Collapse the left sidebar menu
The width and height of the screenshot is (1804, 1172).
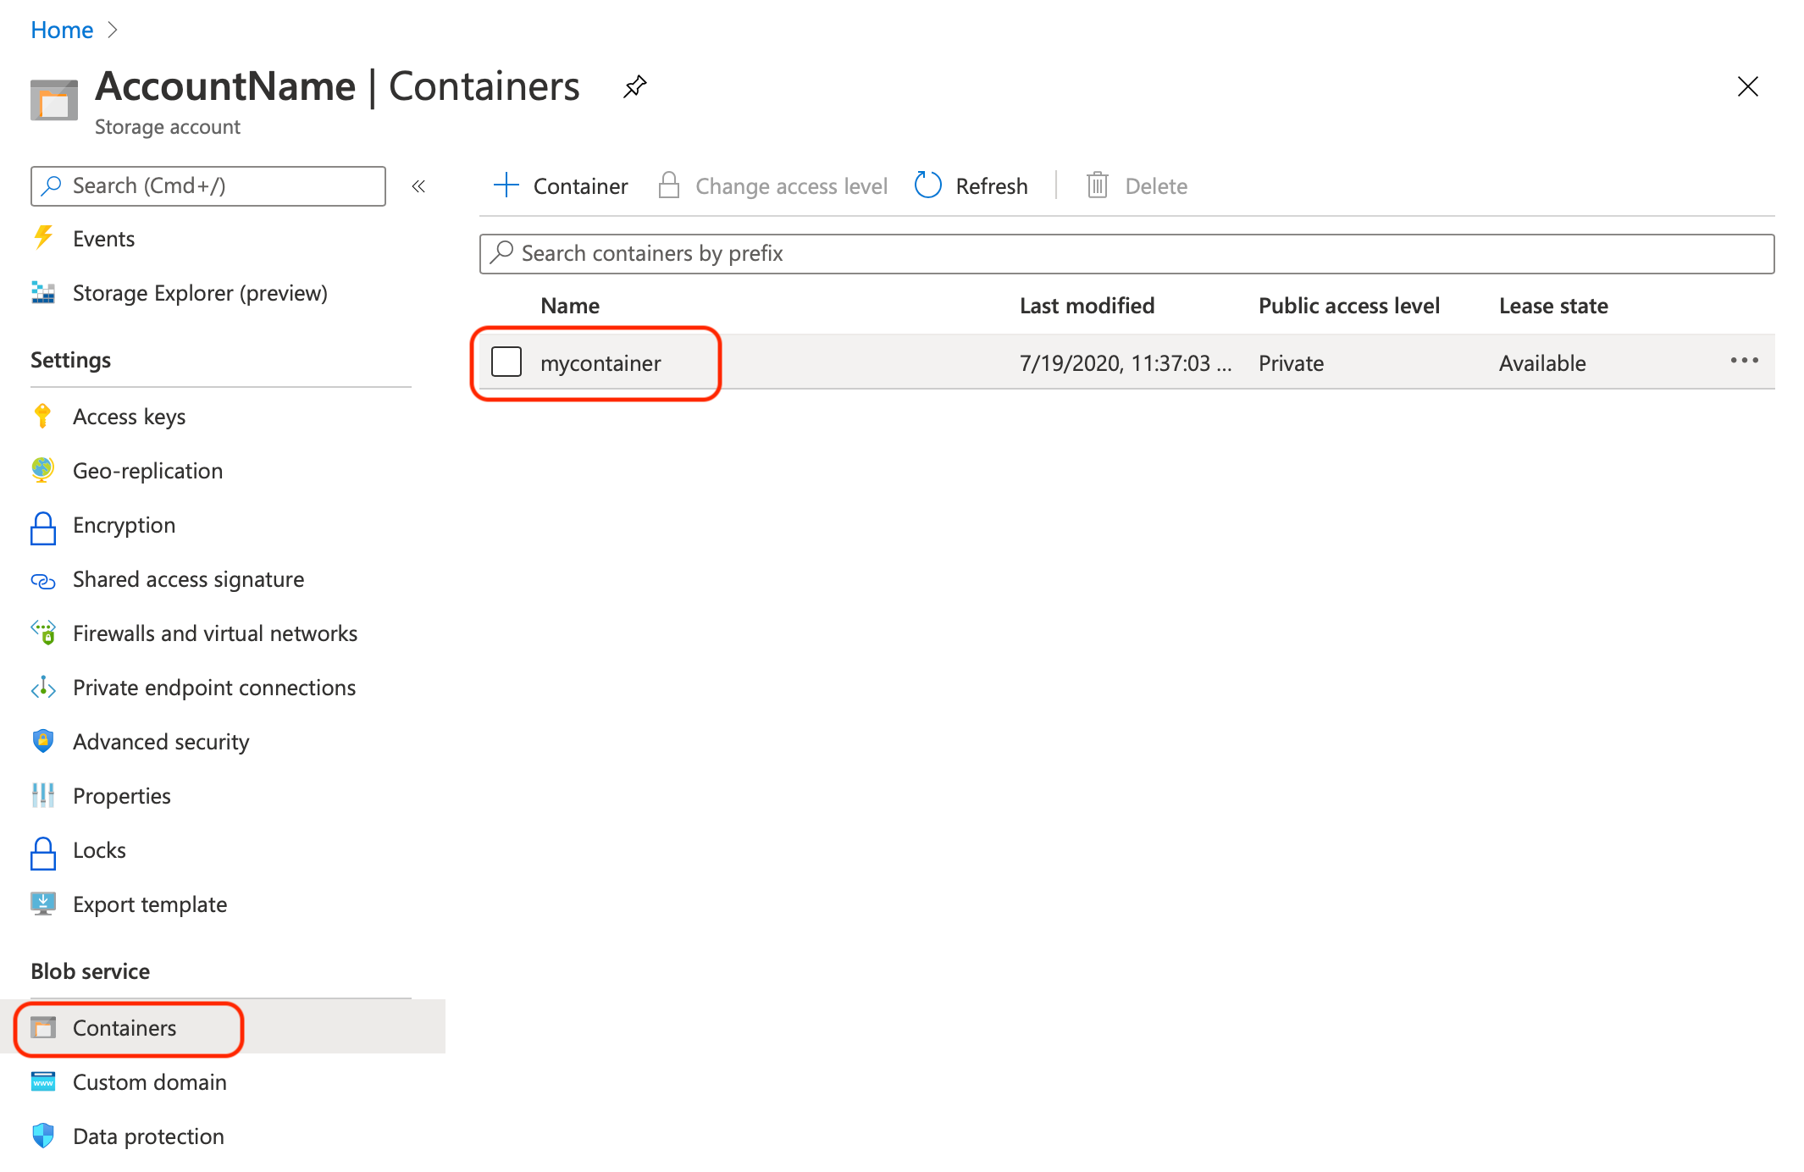tap(418, 186)
